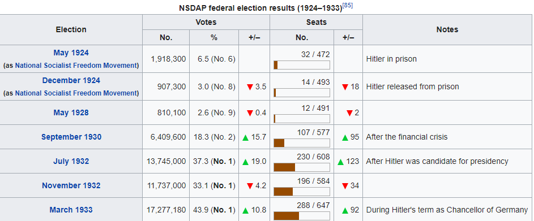Click the Votes column group header
Viewport: 534px width, 221px height.
(206, 22)
